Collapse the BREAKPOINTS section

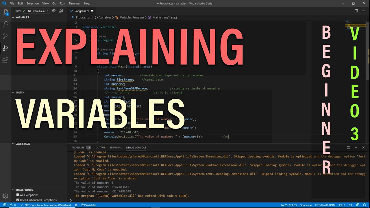[x=24, y=190]
